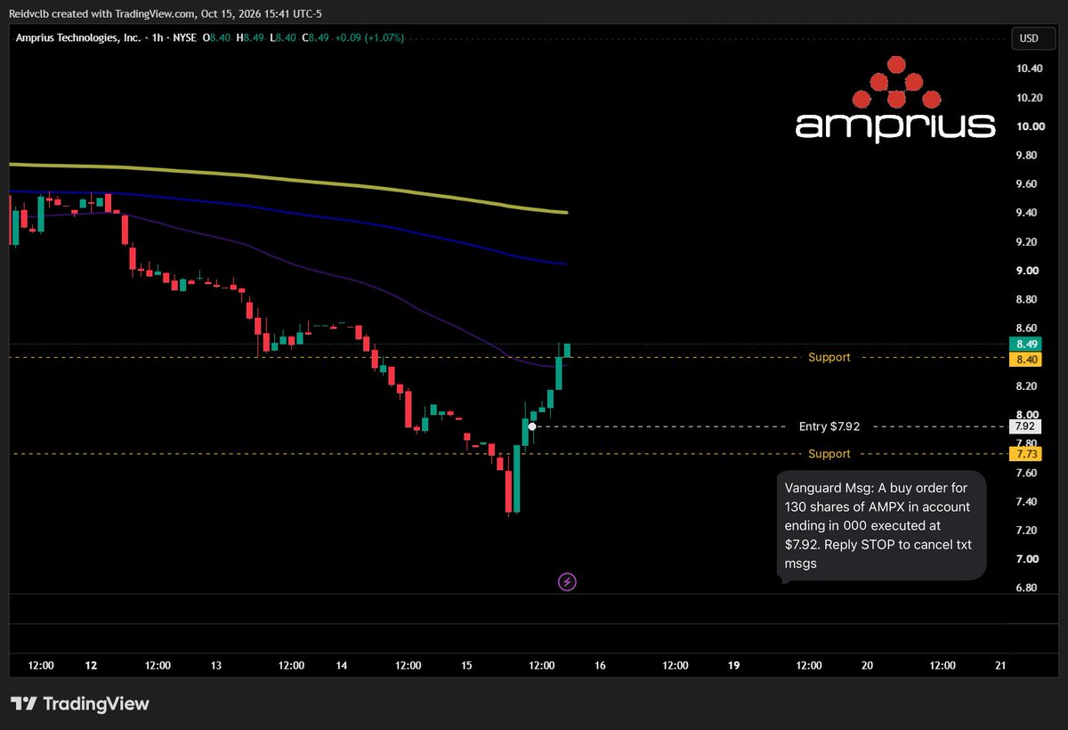
Task: Click the Amprius Technologies, Inc. symbol title
Action: coord(78,38)
